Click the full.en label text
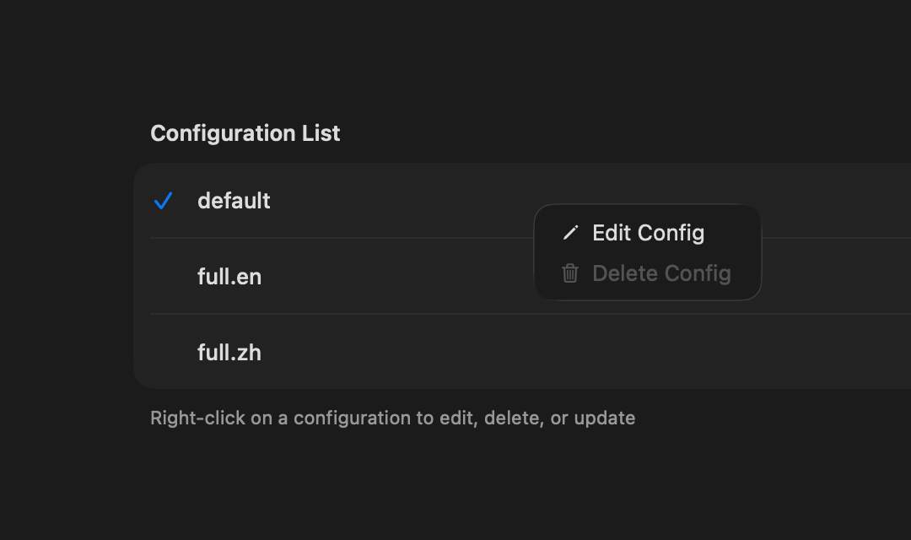Viewport: 911px width, 540px height. [229, 277]
